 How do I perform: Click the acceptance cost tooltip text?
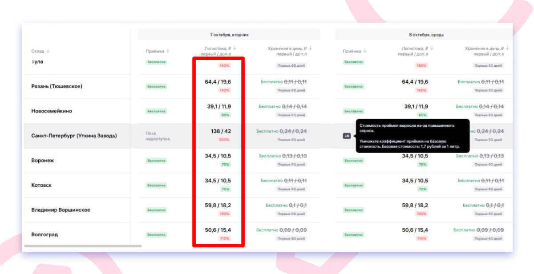[x=412, y=136]
